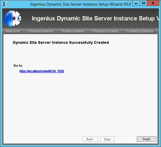The height and width of the screenshot is (147, 161).
Task: Click the window title bar text
Action: coord(80,4)
